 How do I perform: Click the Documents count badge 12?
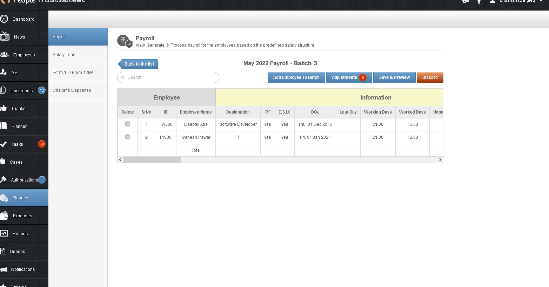click(42, 90)
